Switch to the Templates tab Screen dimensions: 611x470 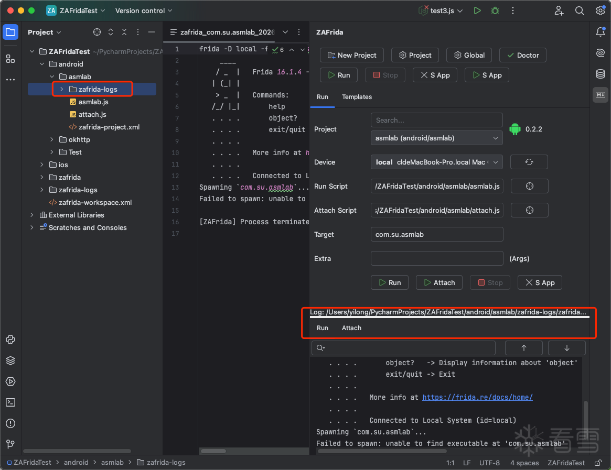point(357,97)
